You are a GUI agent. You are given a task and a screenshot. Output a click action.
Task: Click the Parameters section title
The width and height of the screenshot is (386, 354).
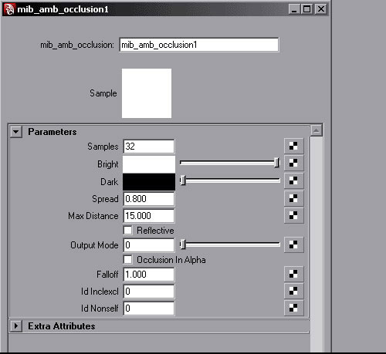(52, 132)
